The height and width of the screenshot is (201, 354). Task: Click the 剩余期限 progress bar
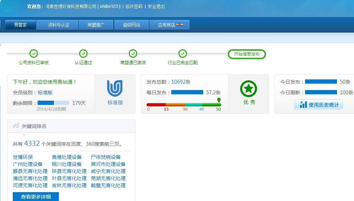point(54,103)
